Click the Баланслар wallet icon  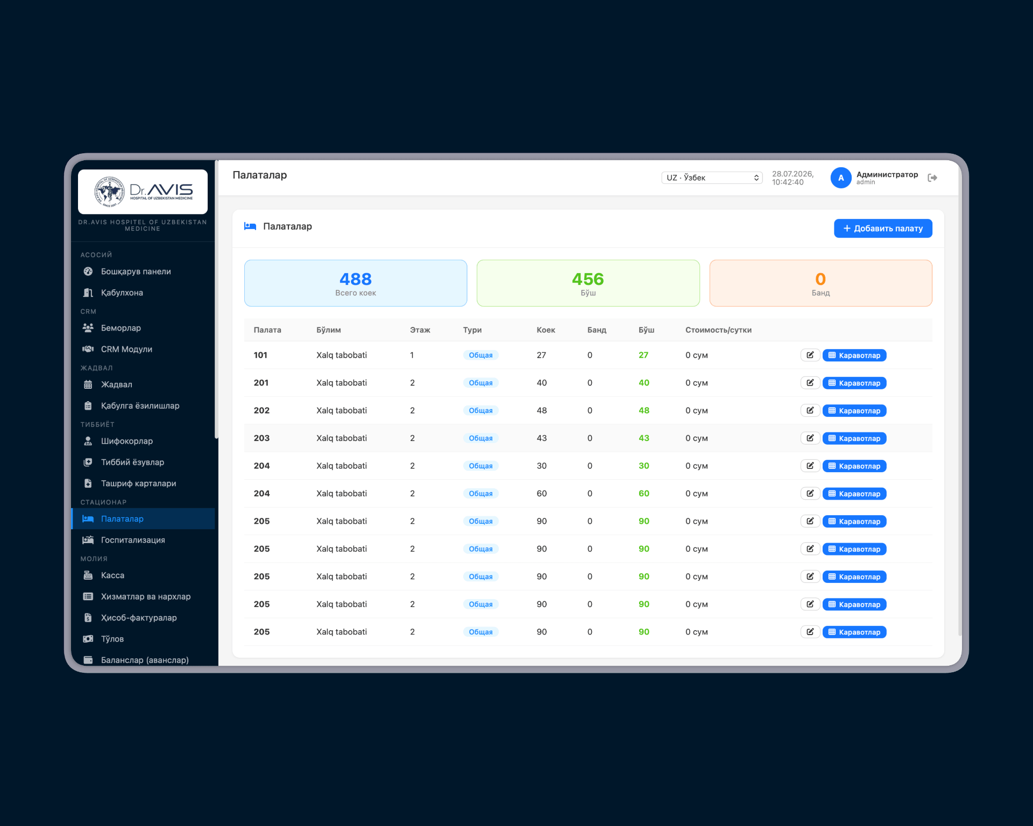pos(88,660)
